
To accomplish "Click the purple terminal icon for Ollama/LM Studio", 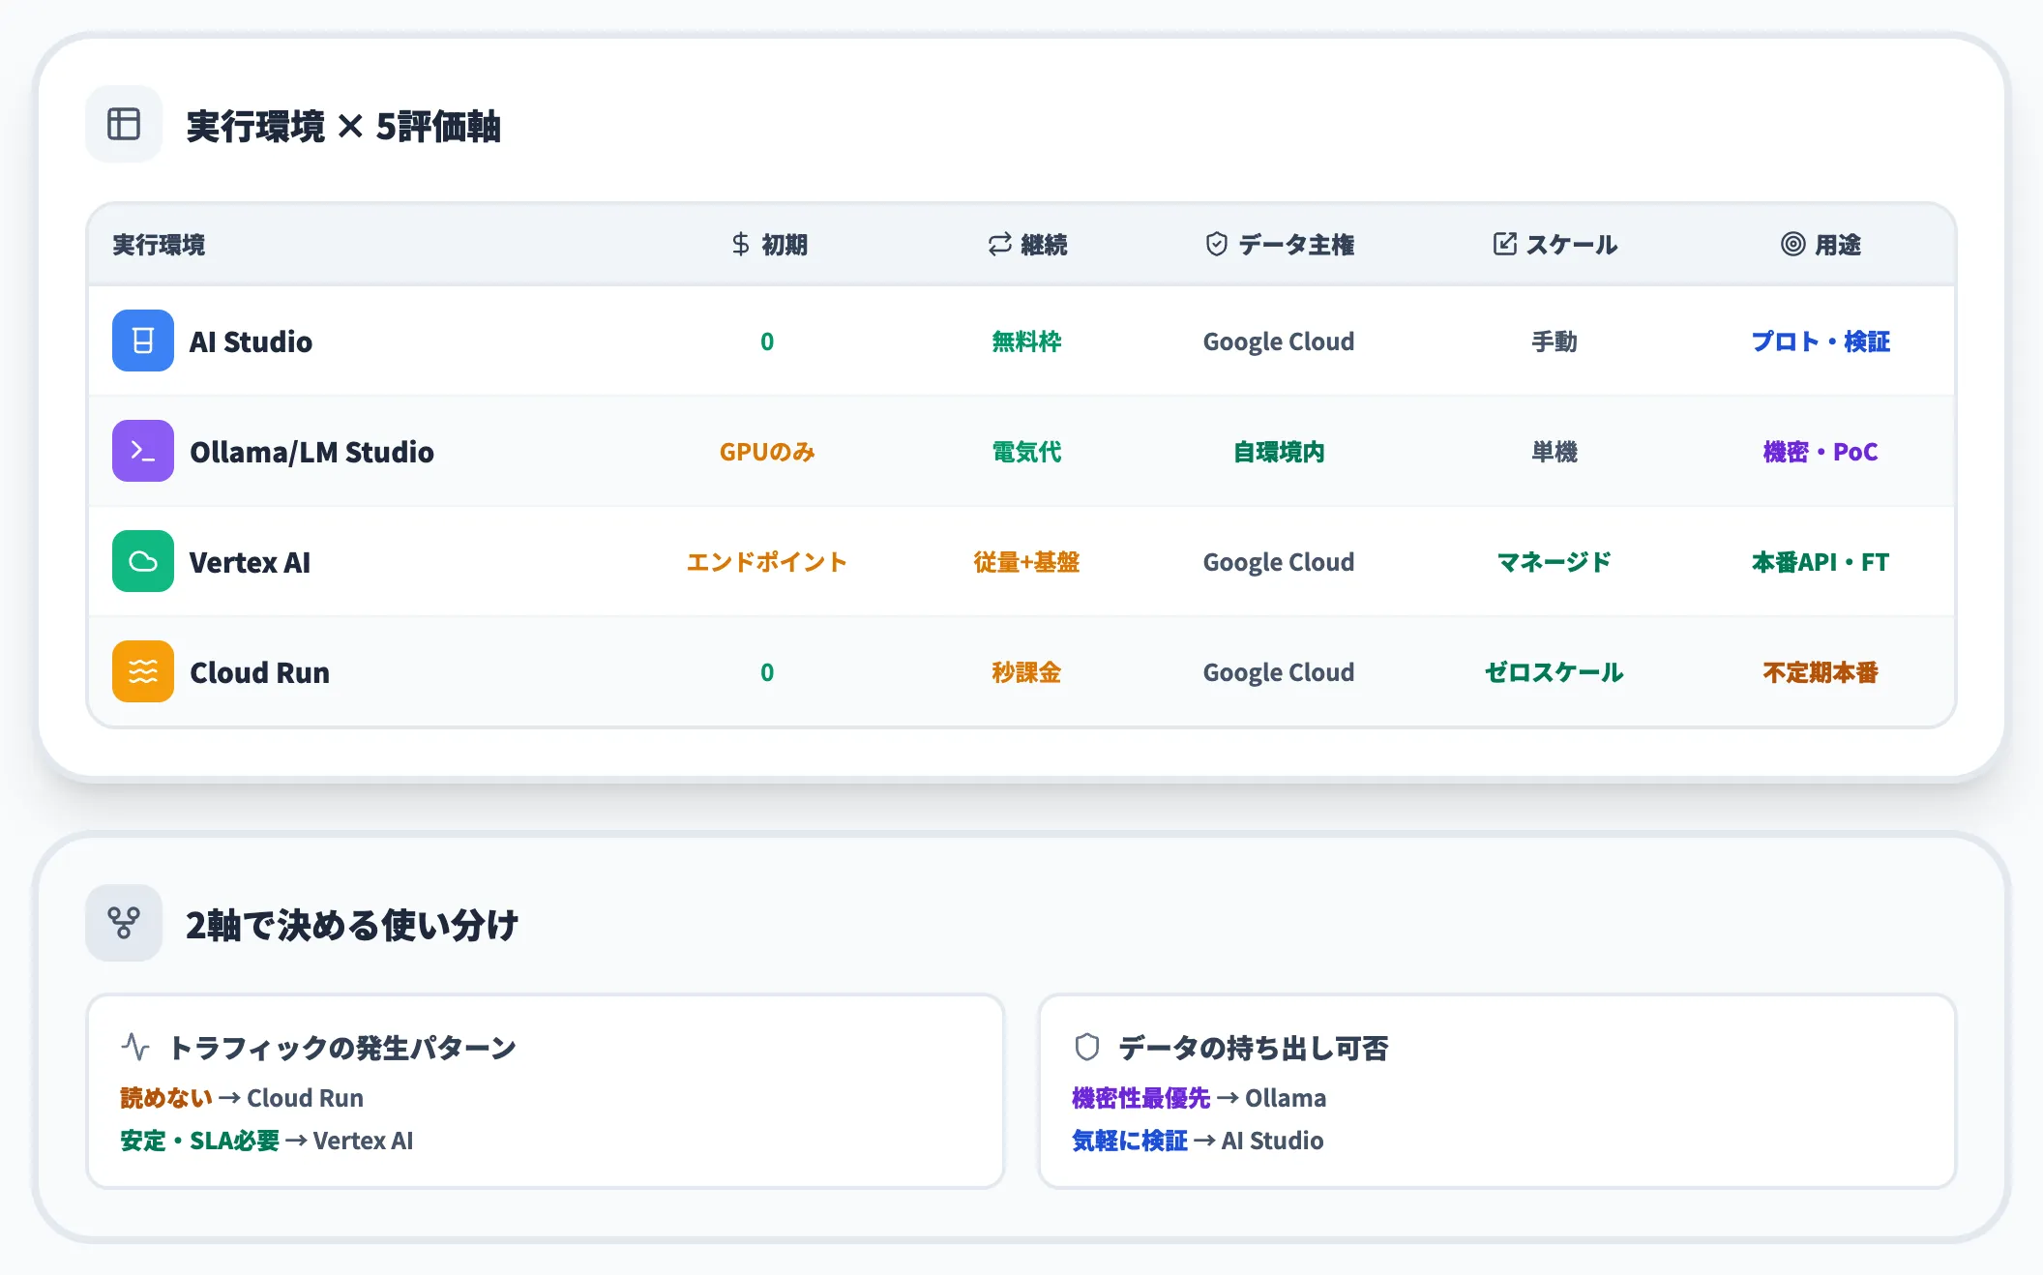I will point(143,451).
